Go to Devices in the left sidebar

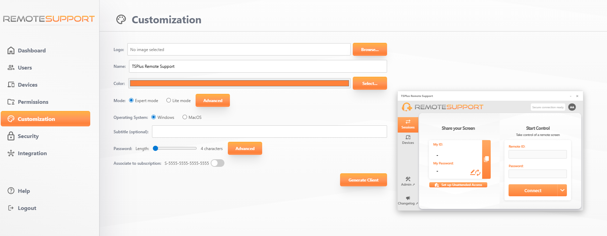[23, 85]
